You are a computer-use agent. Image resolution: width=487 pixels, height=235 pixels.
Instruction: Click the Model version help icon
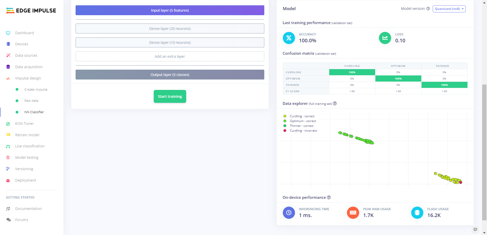428,9
